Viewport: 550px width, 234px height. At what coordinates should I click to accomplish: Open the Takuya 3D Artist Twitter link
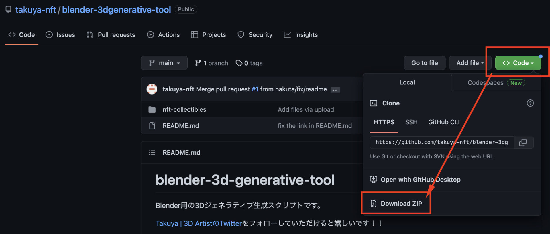[x=199, y=223]
